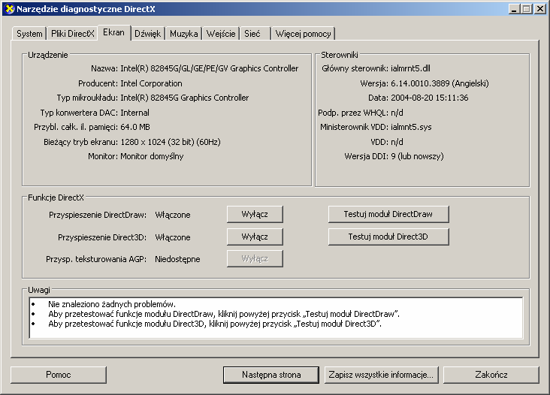Switch to the System tab

click(29, 34)
